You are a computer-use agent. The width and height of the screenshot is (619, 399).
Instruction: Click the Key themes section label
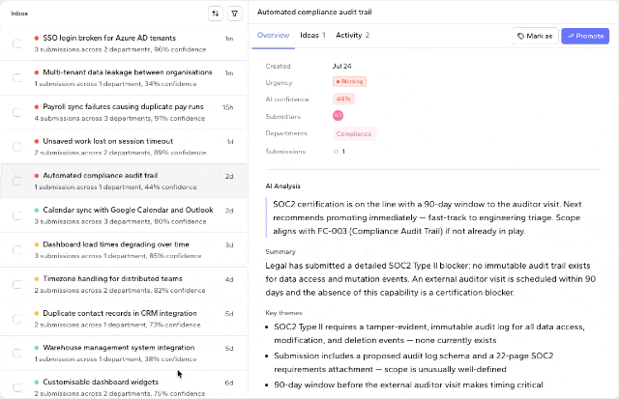pyautogui.click(x=283, y=313)
